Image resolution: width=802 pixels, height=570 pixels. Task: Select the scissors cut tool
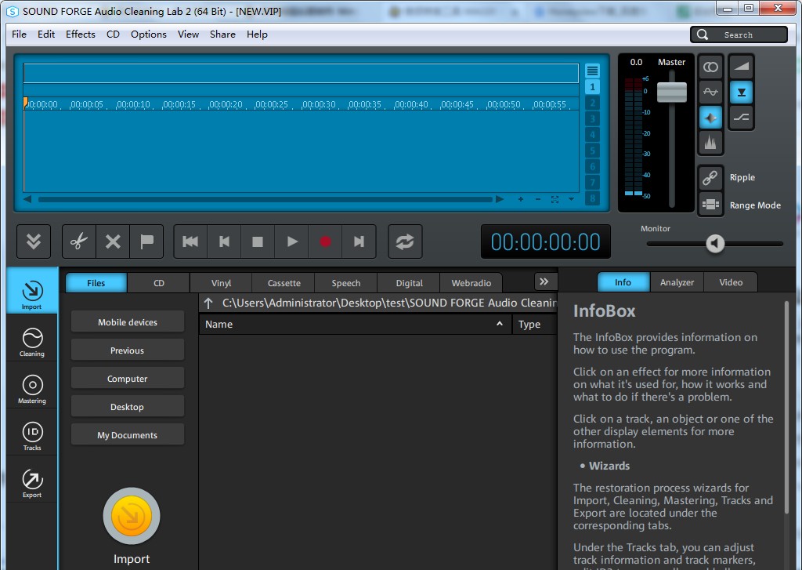click(78, 241)
